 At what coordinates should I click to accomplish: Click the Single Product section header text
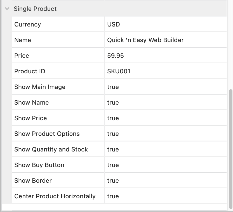coord(35,9)
